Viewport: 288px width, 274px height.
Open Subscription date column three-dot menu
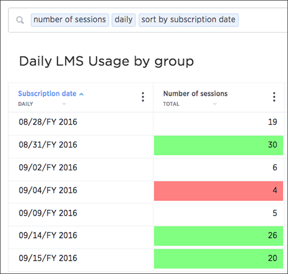143,97
